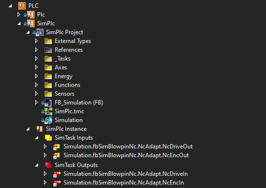Expand the Plc project node
The height and width of the screenshot is (188, 266).
(x=19, y=15)
